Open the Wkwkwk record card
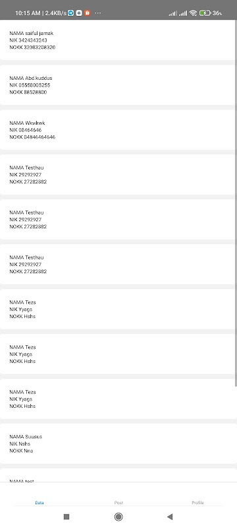The width and height of the screenshot is (237, 528). (x=117, y=129)
